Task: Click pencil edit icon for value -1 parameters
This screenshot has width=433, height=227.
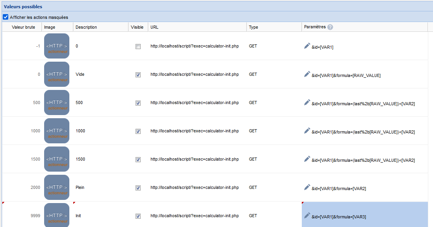Action: [307, 46]
